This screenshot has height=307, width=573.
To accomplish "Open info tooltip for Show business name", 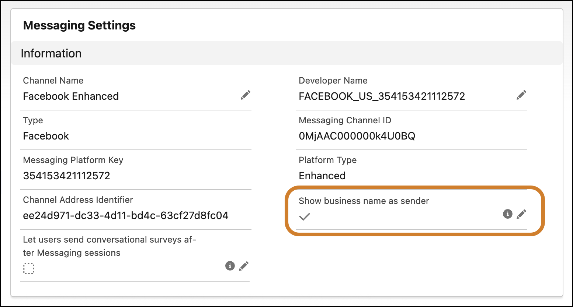I will click(x=508, y=214).
